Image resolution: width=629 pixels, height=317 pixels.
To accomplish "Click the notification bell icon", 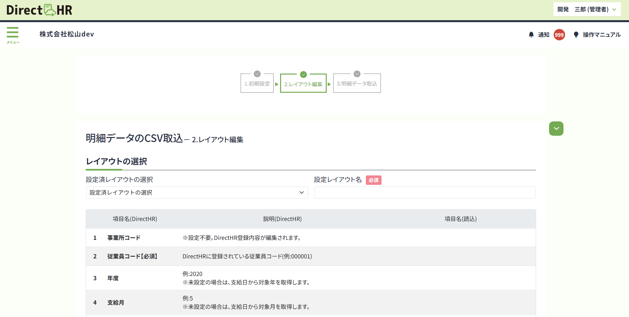I will click(x=531, y=34).
